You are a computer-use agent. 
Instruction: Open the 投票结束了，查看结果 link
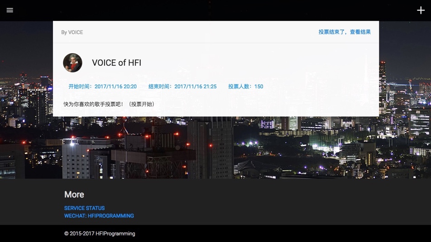pyautogui.click(x=345, y=32)
